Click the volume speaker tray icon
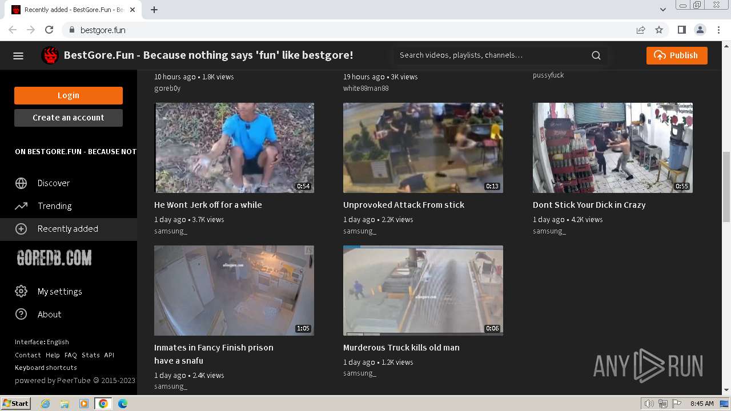Image resolution: width=731 pixels, height=411 pixels. pos(649,404)
